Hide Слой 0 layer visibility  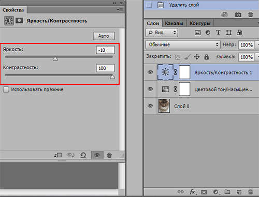tap(150, 106)
